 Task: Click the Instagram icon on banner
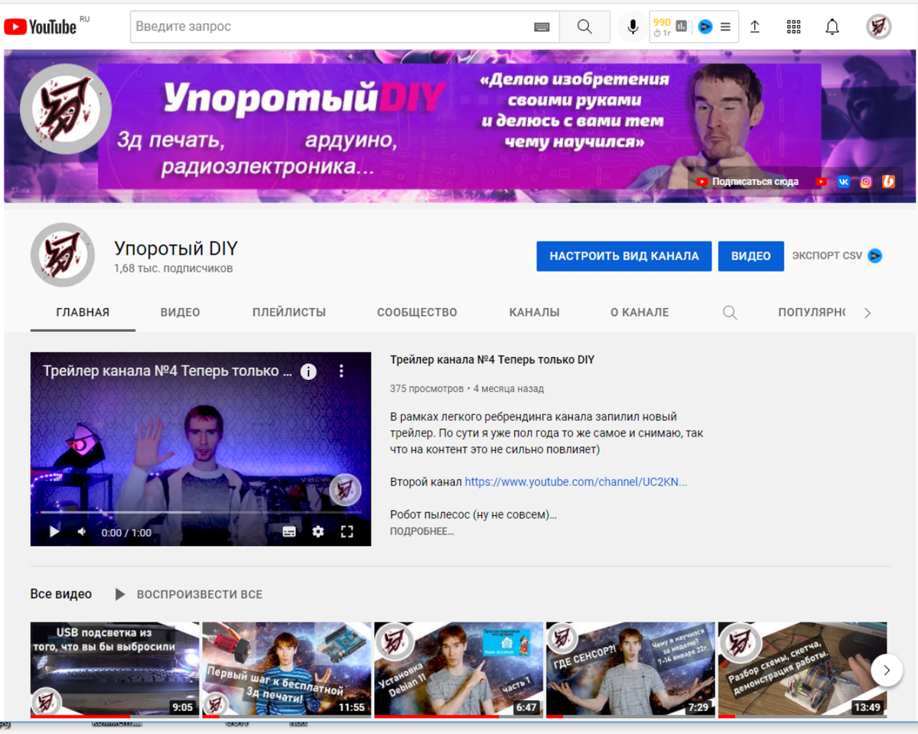(x=866, y=181)
